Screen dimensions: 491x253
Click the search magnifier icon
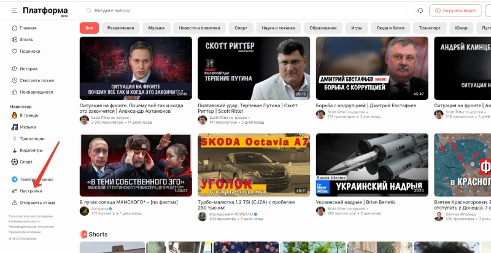[88, 10]
